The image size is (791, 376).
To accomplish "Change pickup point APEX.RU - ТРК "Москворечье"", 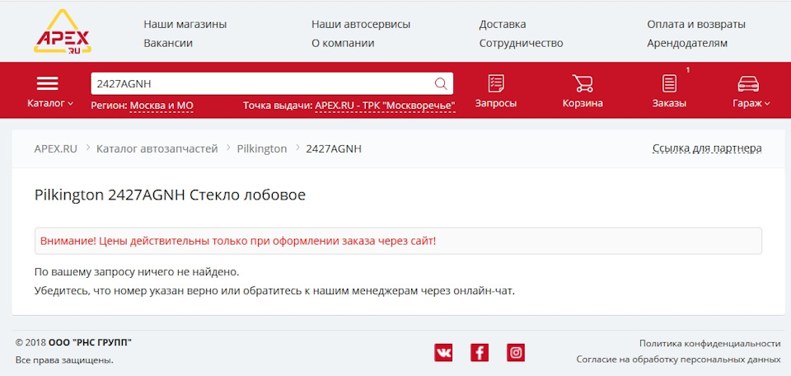I will click(x=385, y=106).
